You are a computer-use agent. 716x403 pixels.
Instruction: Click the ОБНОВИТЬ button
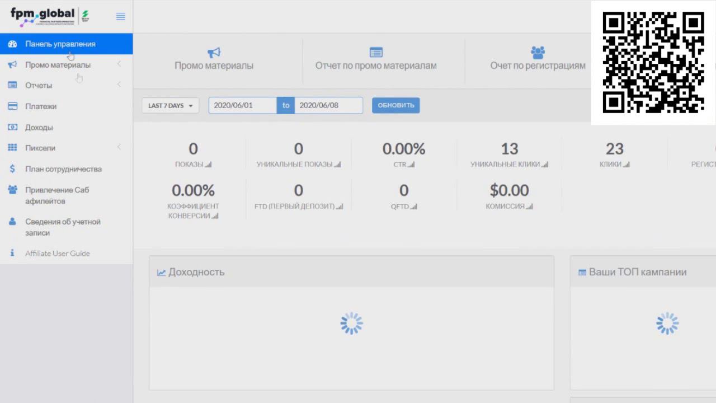396,105
